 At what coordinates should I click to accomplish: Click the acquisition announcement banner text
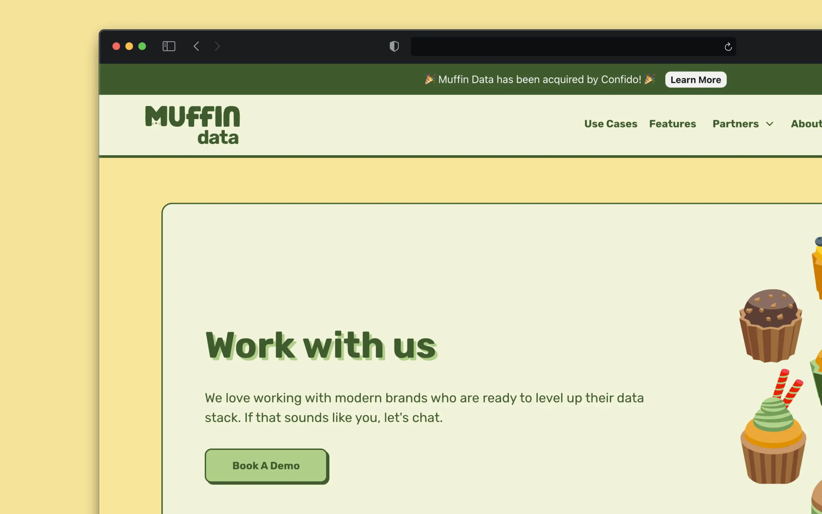tap(539, 80)
